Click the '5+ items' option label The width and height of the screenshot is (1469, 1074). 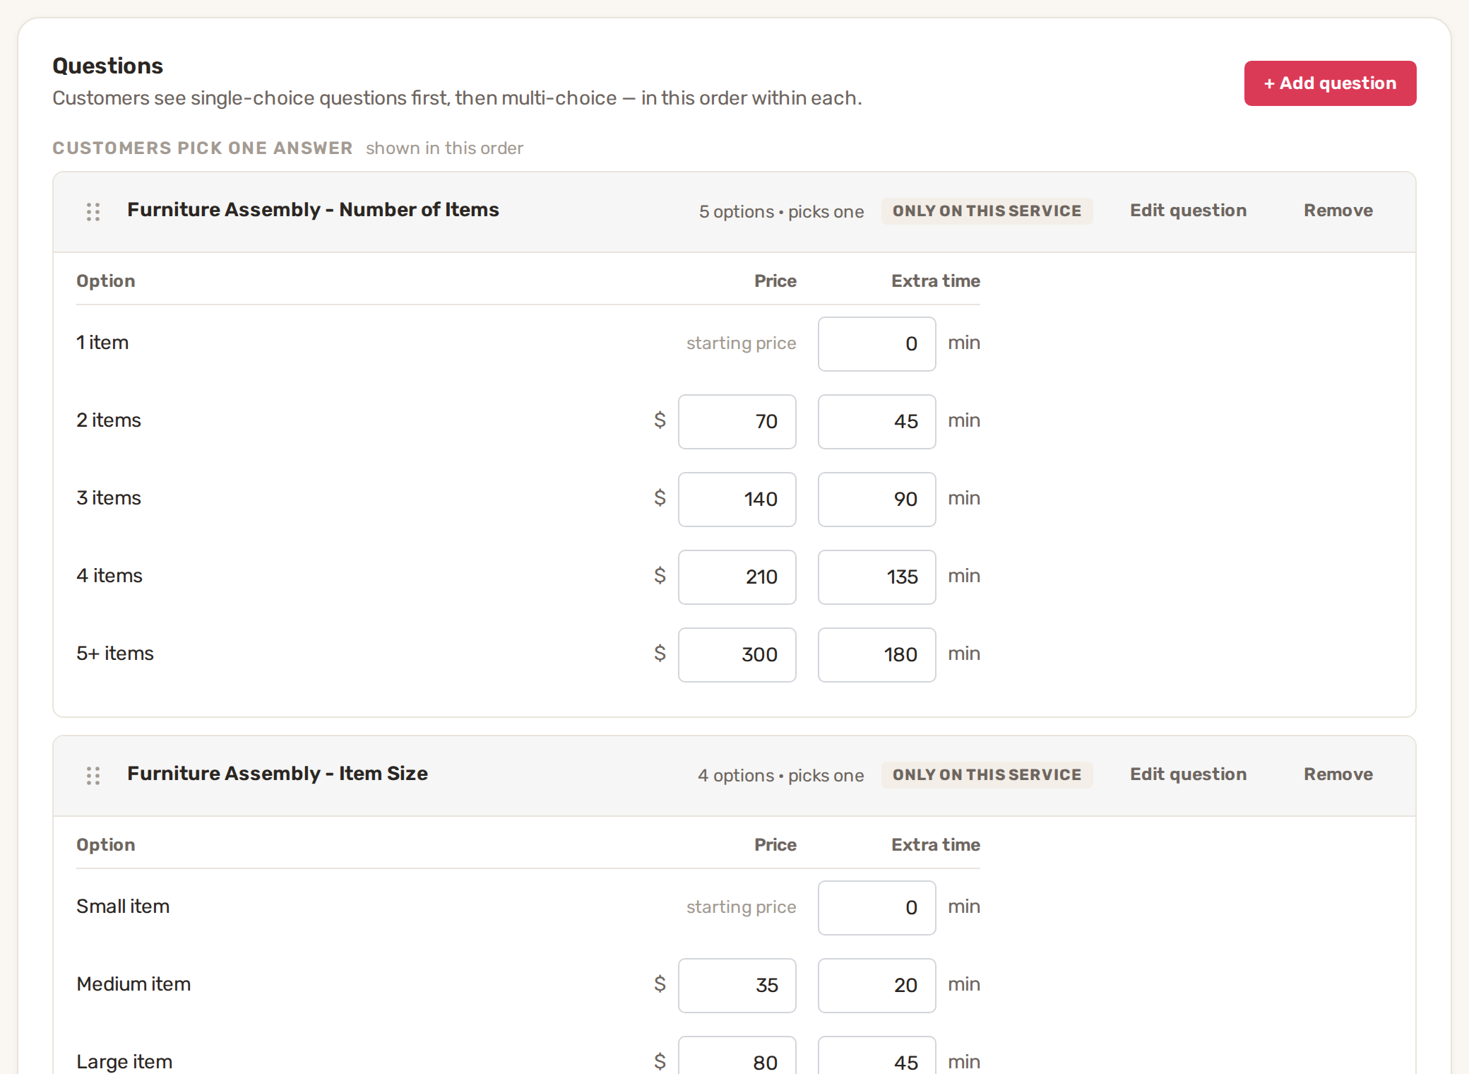[115, 654]
